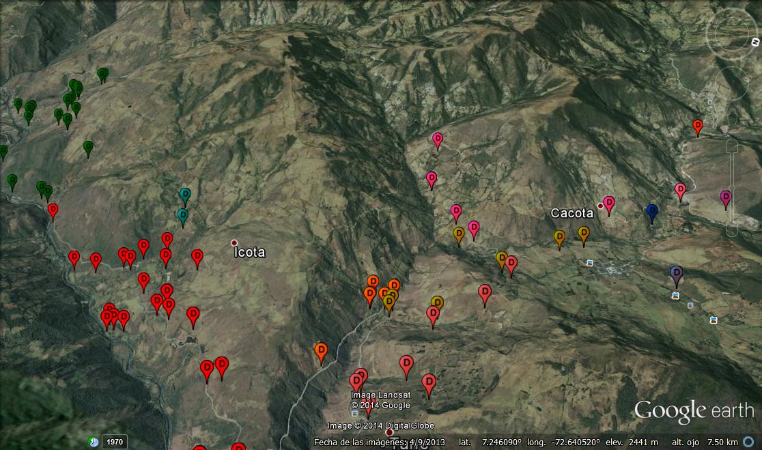Select the magenta D pin right of Cacota
The image size is (762, 450).
[726, 197]
